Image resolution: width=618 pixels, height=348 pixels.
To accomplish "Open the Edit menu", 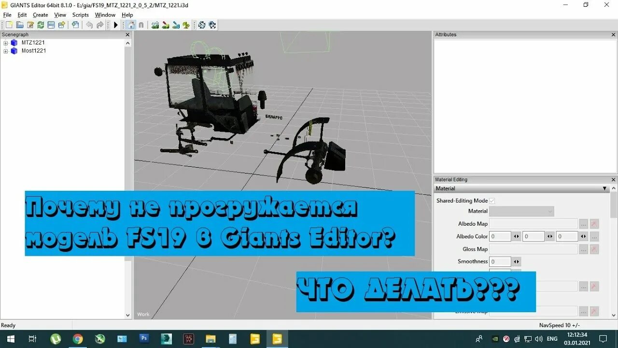I will click(22, 15).
